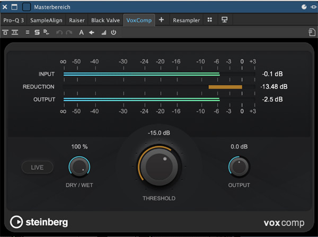Click the input level meter bar
The width and height of the screenshot is (318, 237).
point(159,74)
